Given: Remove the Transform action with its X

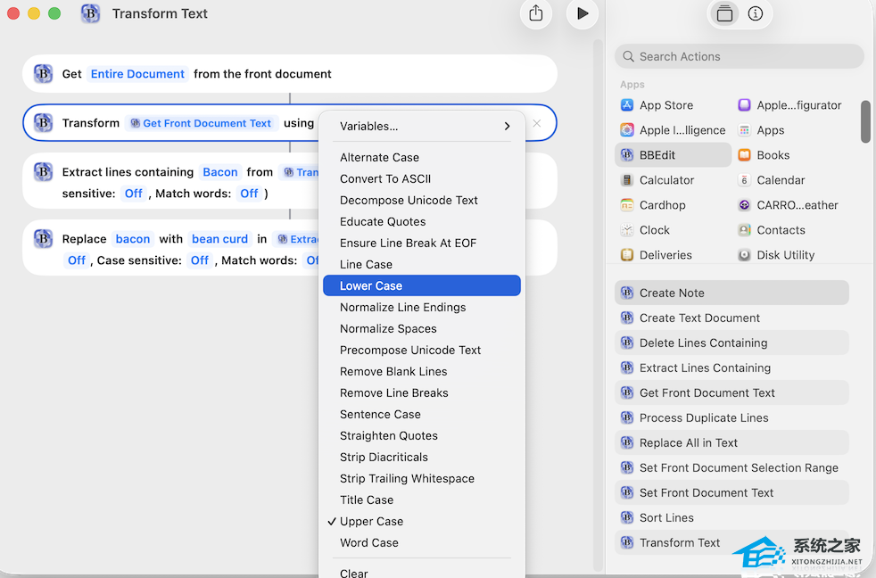Looking at the screenshot, I should tap(537, 123).
